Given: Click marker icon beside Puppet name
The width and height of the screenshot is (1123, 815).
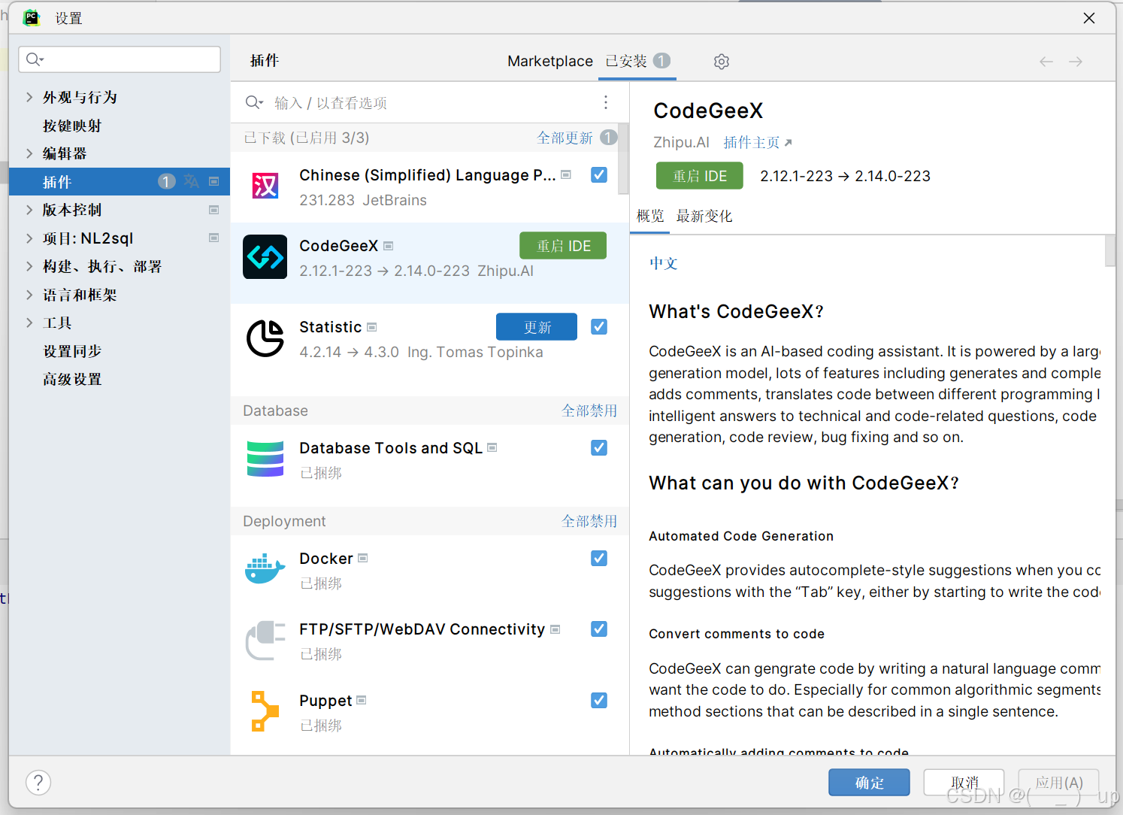Looking at the screenshot, I should pos(361,700).
